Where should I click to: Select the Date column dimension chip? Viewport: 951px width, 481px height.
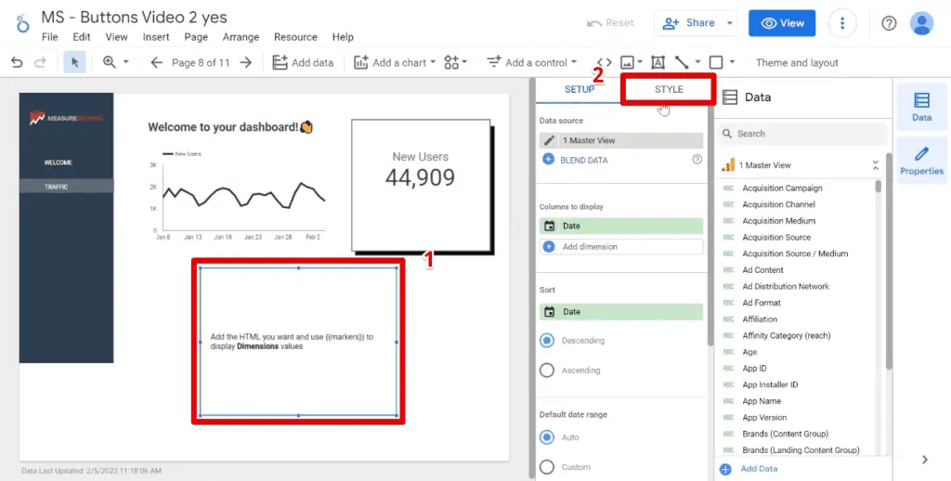click(621, 226)
